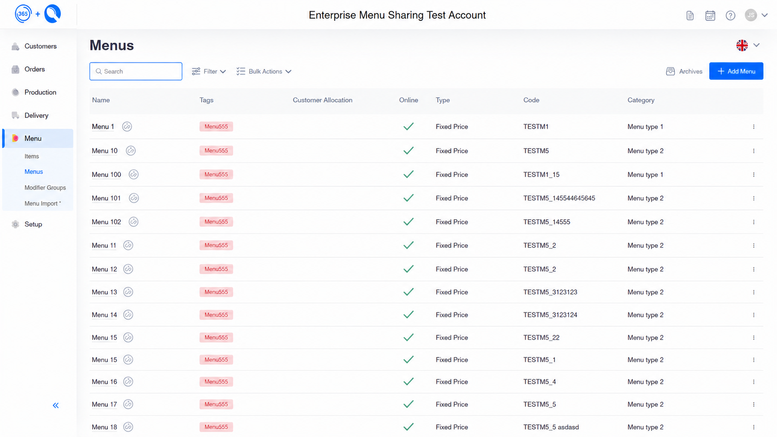Screen dimensions: 777x437
Task: Open Modifier Groups submenu entry
Action: [x=45, y=188]
